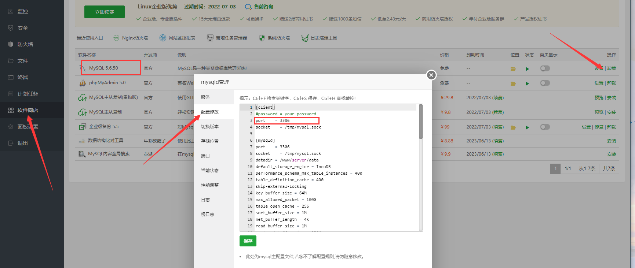Click the config editor vertical scrollbar

[x=421, y=122]
